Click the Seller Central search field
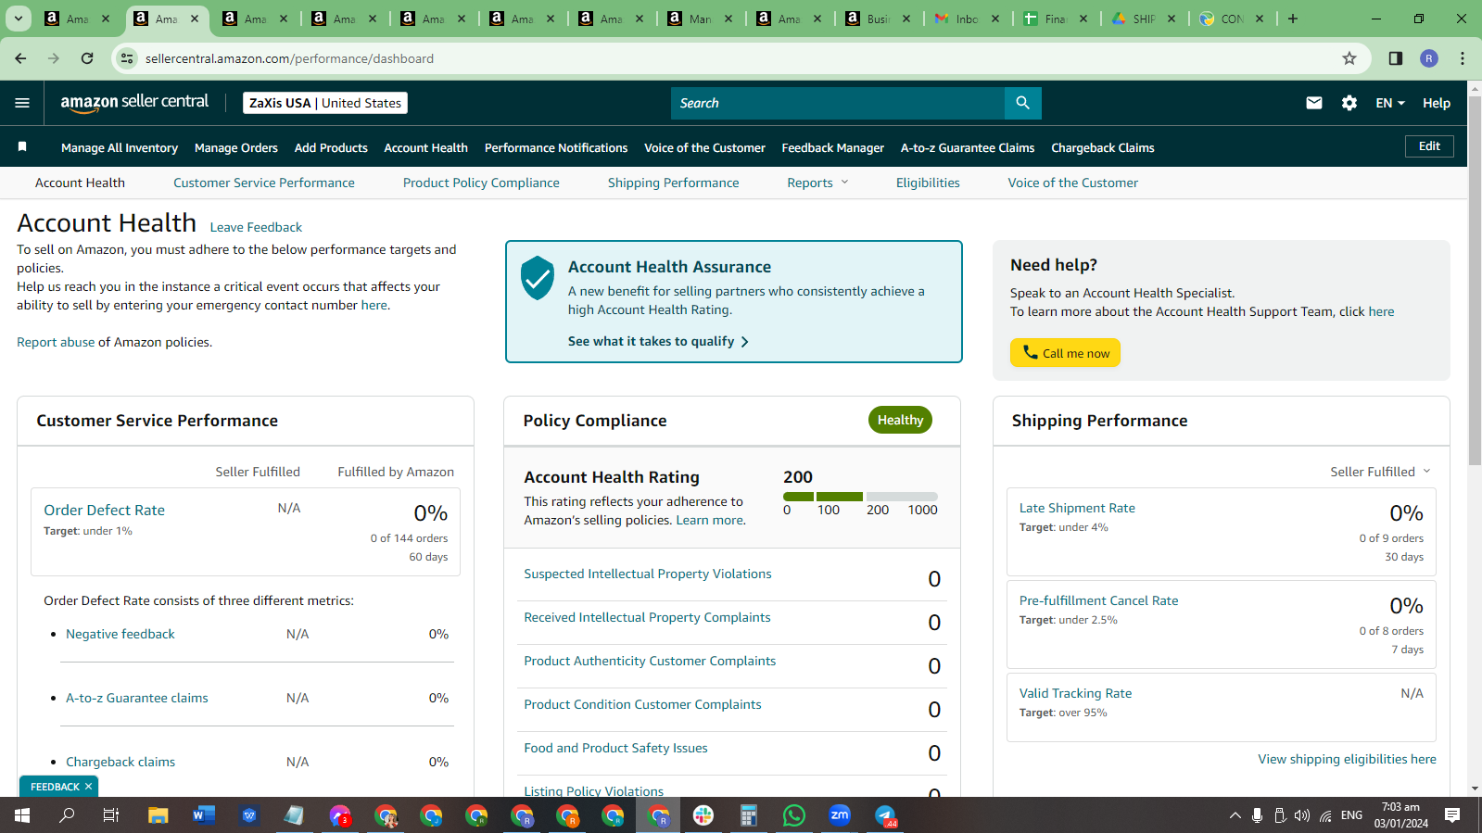The width and height of the screenshot is (1482, 833). click(x=838, y=103)
